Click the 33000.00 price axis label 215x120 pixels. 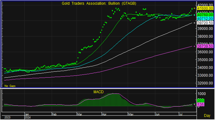click(205, 75)
